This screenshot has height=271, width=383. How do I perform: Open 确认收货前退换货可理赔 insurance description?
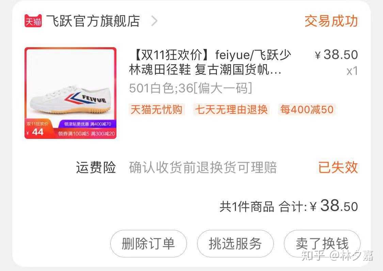point(203,167)
